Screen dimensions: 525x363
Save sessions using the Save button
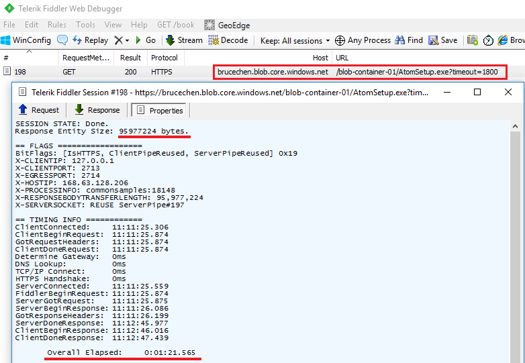pos(442,40)
